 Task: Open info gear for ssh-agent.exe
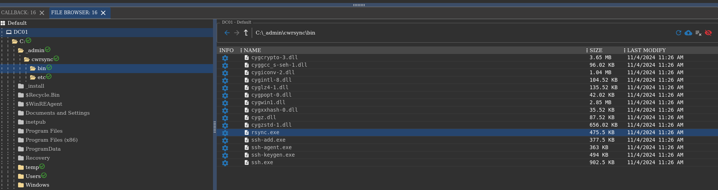coord(225,148)
